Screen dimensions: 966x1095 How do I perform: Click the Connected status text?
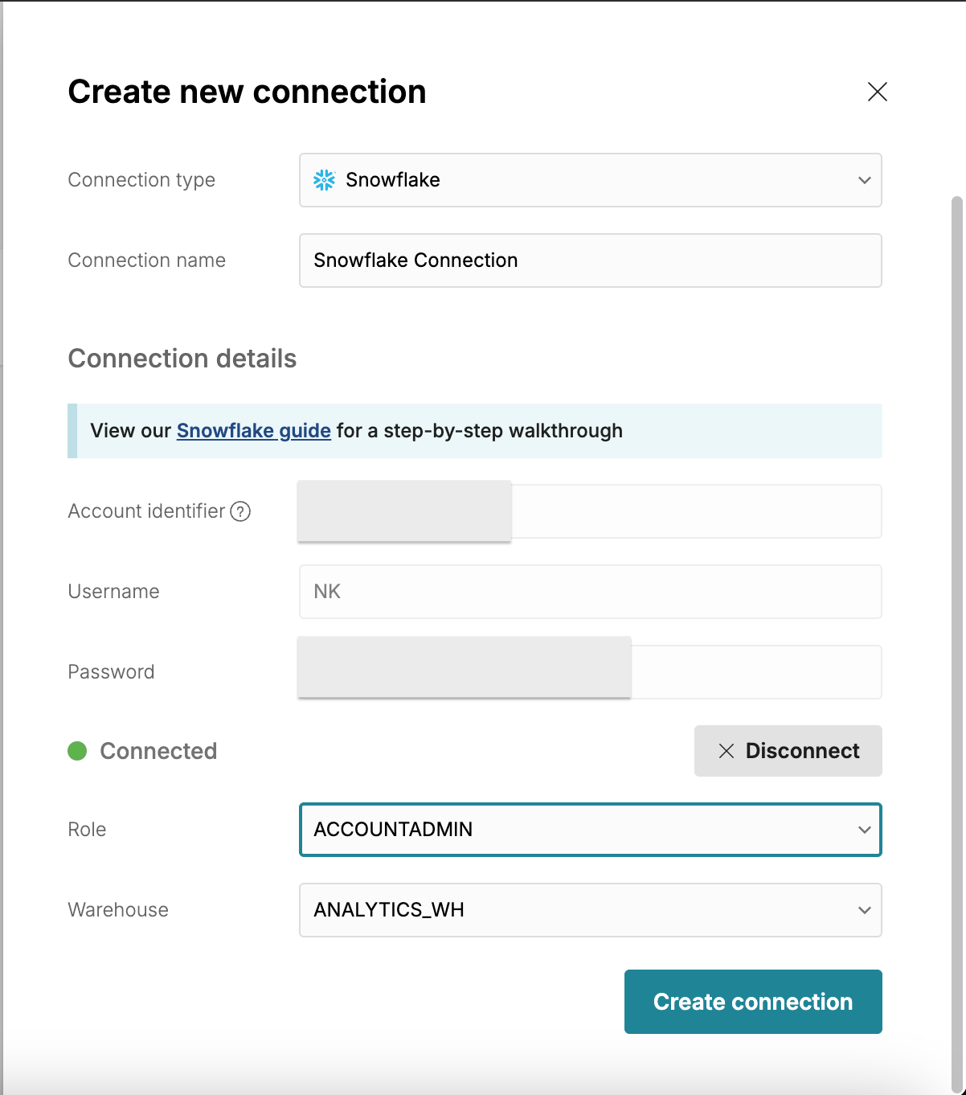pos(158,751)
